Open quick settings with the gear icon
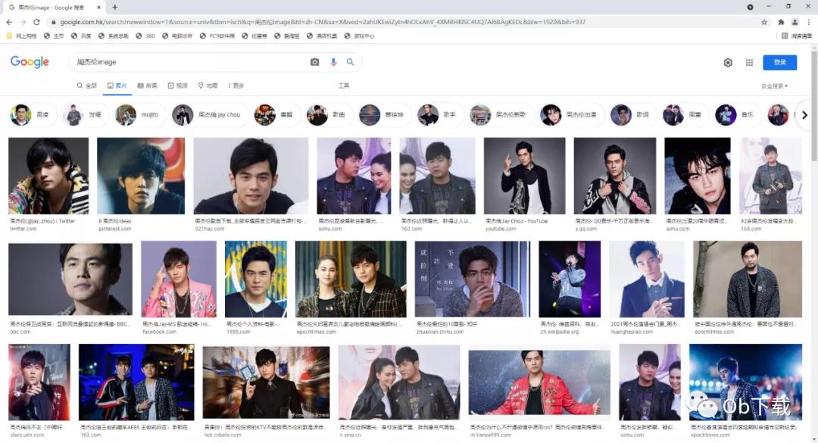The height and width of the screenshot is (443, 818). click(727, 62)
